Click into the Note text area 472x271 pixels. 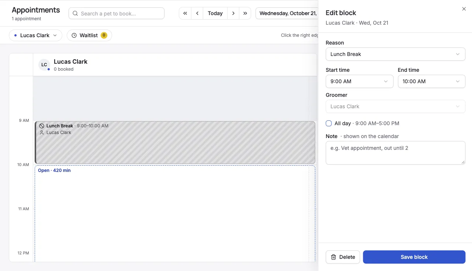coord(395,153)
